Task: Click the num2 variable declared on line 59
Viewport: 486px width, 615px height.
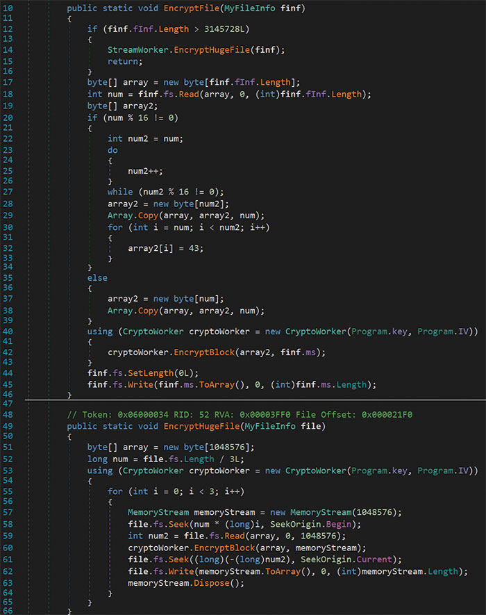Action: (158, 536)
